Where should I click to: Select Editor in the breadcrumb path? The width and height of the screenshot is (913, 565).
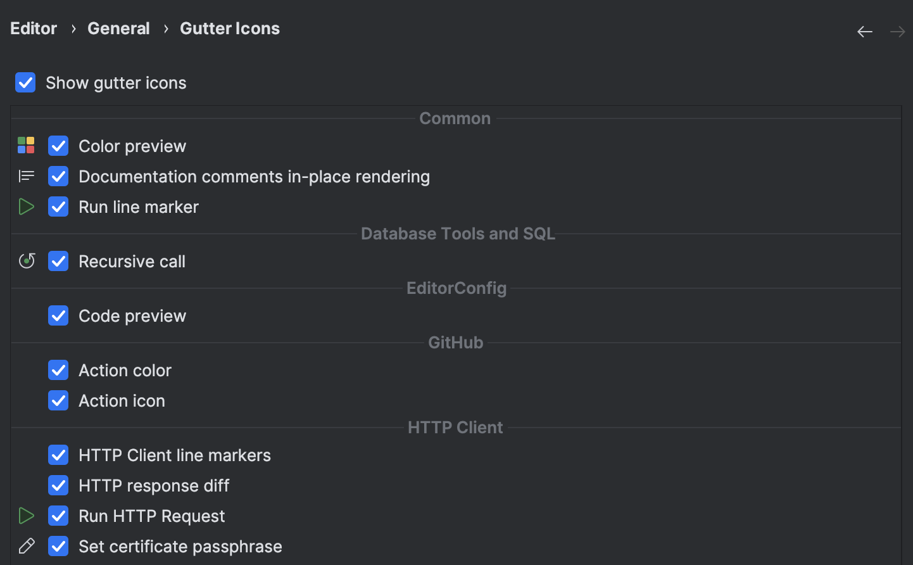point(33,28)
